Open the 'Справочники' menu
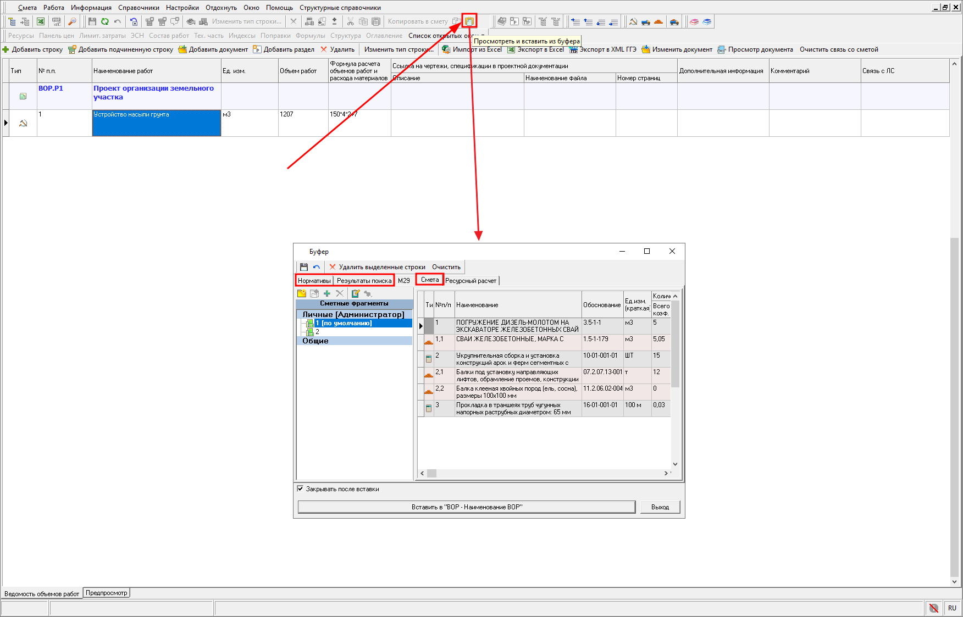This screenshot has height=617, width=963. coord(139,8)
